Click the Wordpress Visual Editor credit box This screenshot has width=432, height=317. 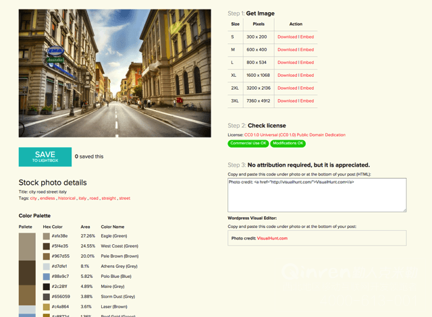(x=317, y=238)
